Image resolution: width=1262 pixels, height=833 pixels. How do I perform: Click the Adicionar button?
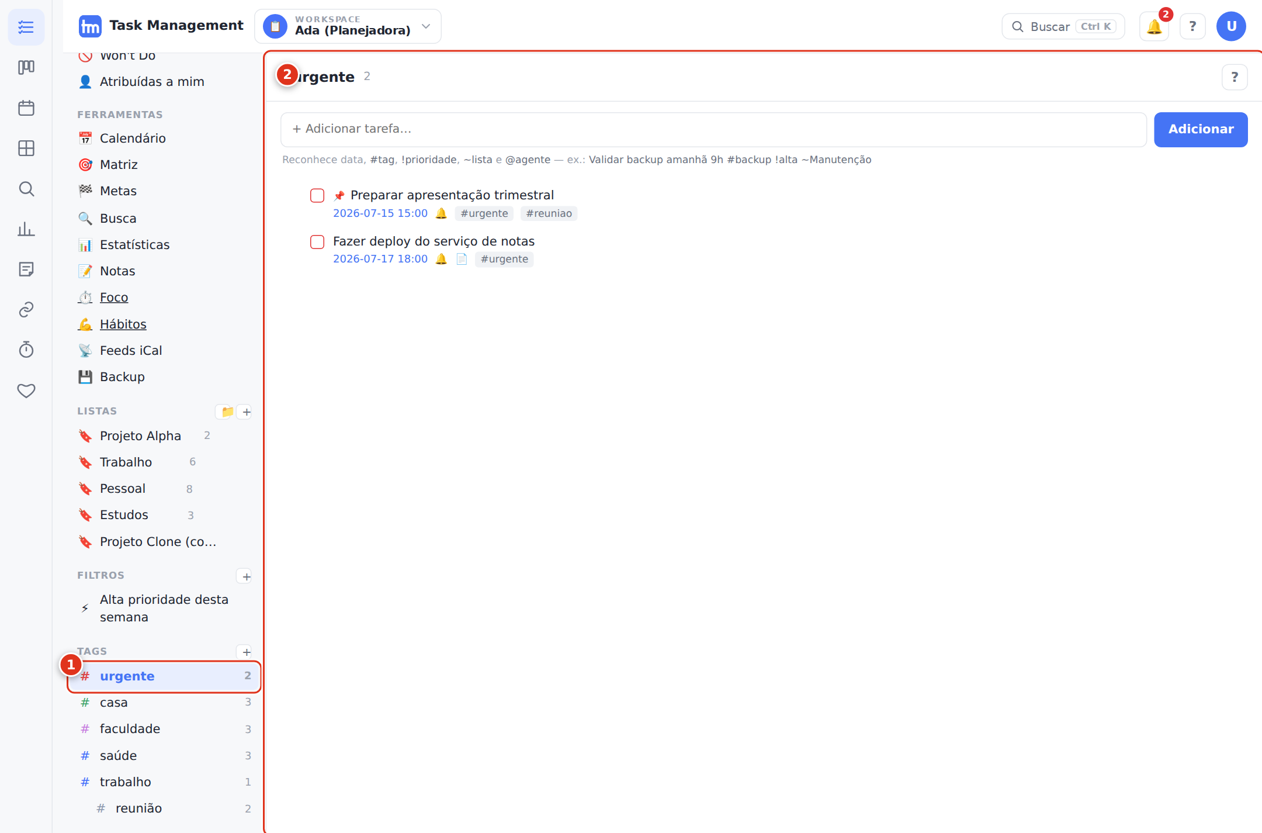click(1201, 129)
